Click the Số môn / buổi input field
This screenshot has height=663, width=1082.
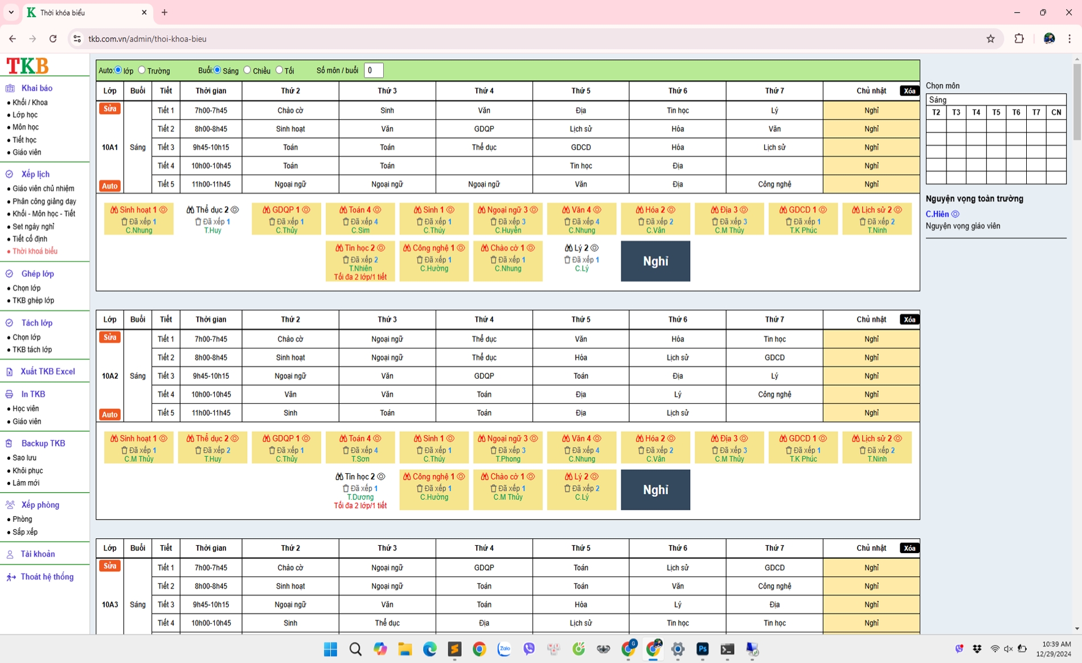click(x=374, y=71)
